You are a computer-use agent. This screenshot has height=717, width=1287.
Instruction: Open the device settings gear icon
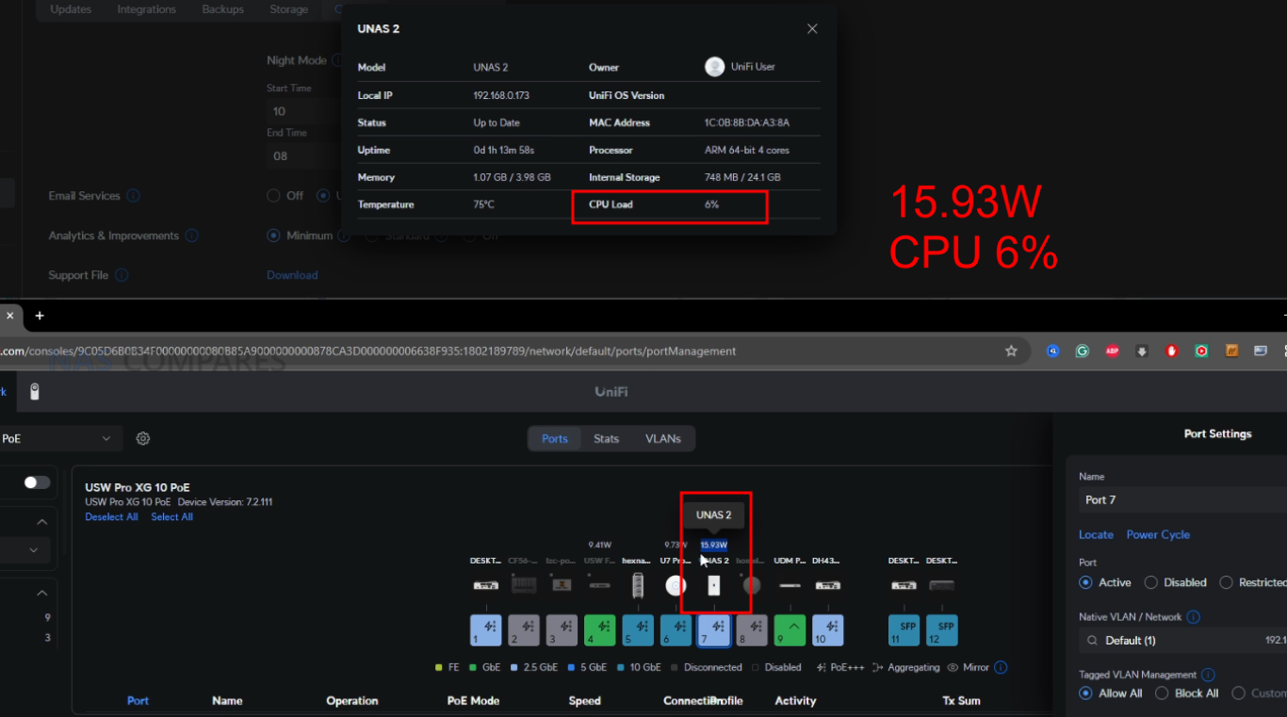tap(143, 438)
